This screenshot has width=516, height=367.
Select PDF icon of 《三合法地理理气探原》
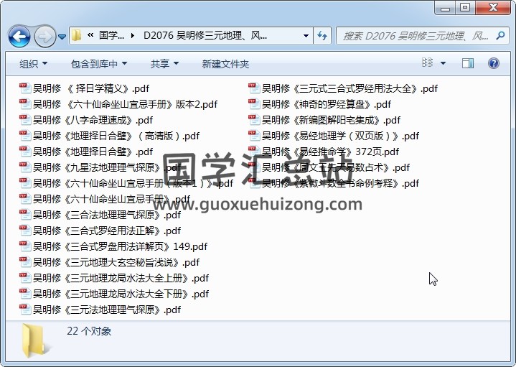pos(24,215)
